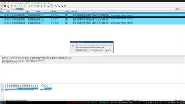This screenshot has height=104, width=185.
Task: Open the View menu
Action: 9,3
